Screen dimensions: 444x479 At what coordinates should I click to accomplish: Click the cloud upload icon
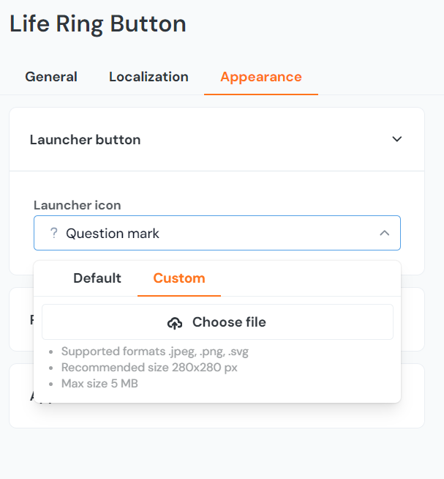click(175, 323)
